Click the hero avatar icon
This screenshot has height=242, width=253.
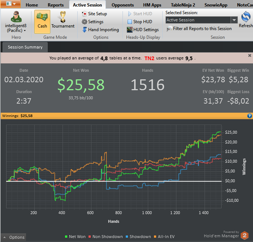click(x=16, y=17)
